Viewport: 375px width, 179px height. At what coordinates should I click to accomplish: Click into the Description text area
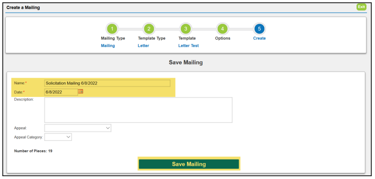[x=138, y=110]
